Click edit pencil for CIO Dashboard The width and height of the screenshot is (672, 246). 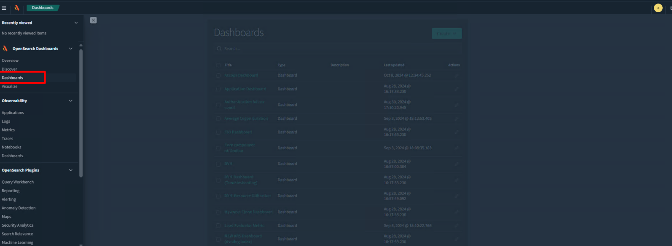point(456,132)
